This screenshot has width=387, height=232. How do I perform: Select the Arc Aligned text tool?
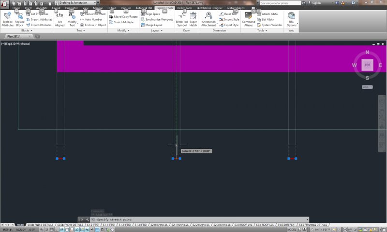(x=60, y=19)
